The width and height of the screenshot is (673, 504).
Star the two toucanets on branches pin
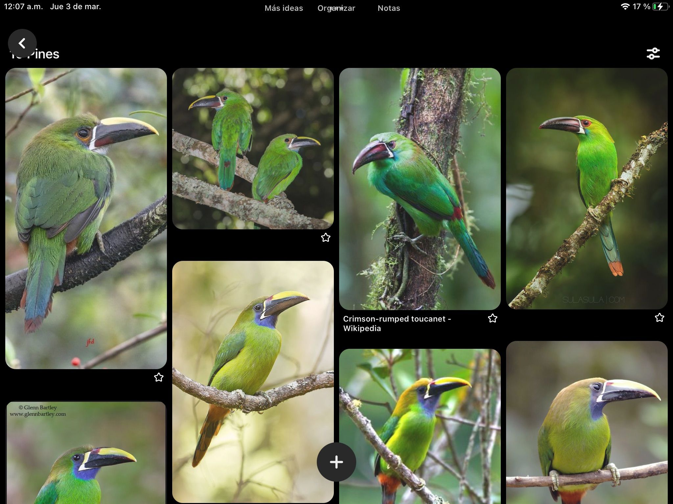click(326, 238)
